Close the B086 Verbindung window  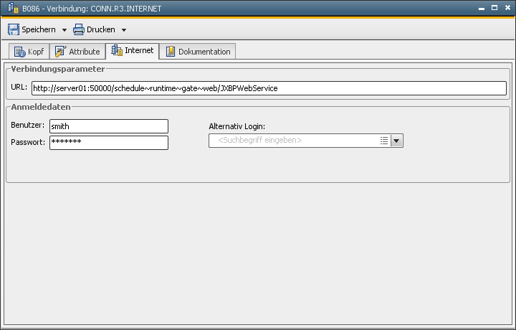tap(508, 8)
